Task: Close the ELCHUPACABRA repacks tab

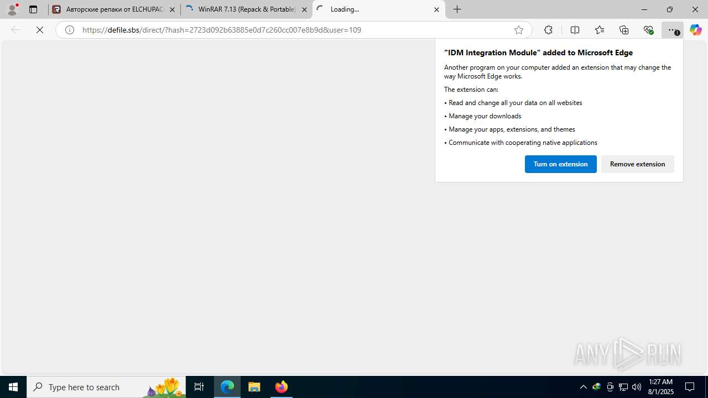Action: 172,9
